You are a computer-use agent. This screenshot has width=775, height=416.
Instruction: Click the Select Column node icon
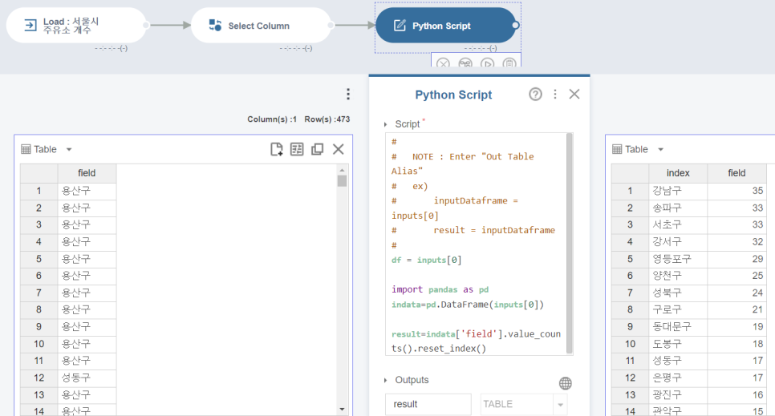click(215, 25)
